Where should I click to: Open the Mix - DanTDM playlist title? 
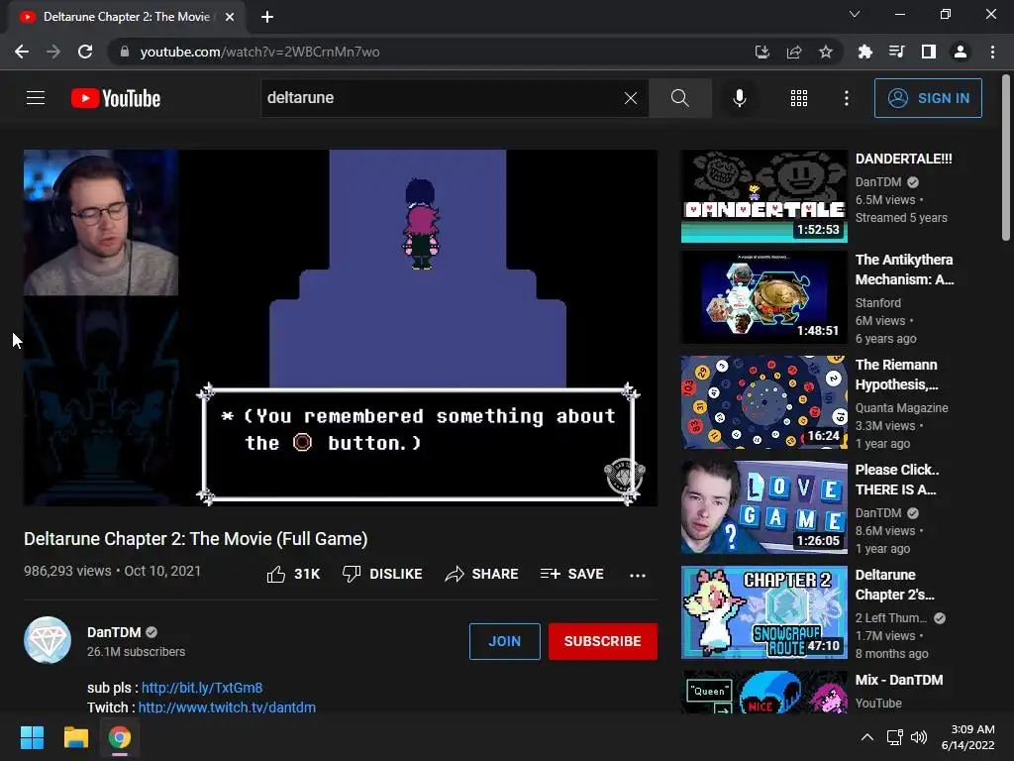tap(899, 680)
